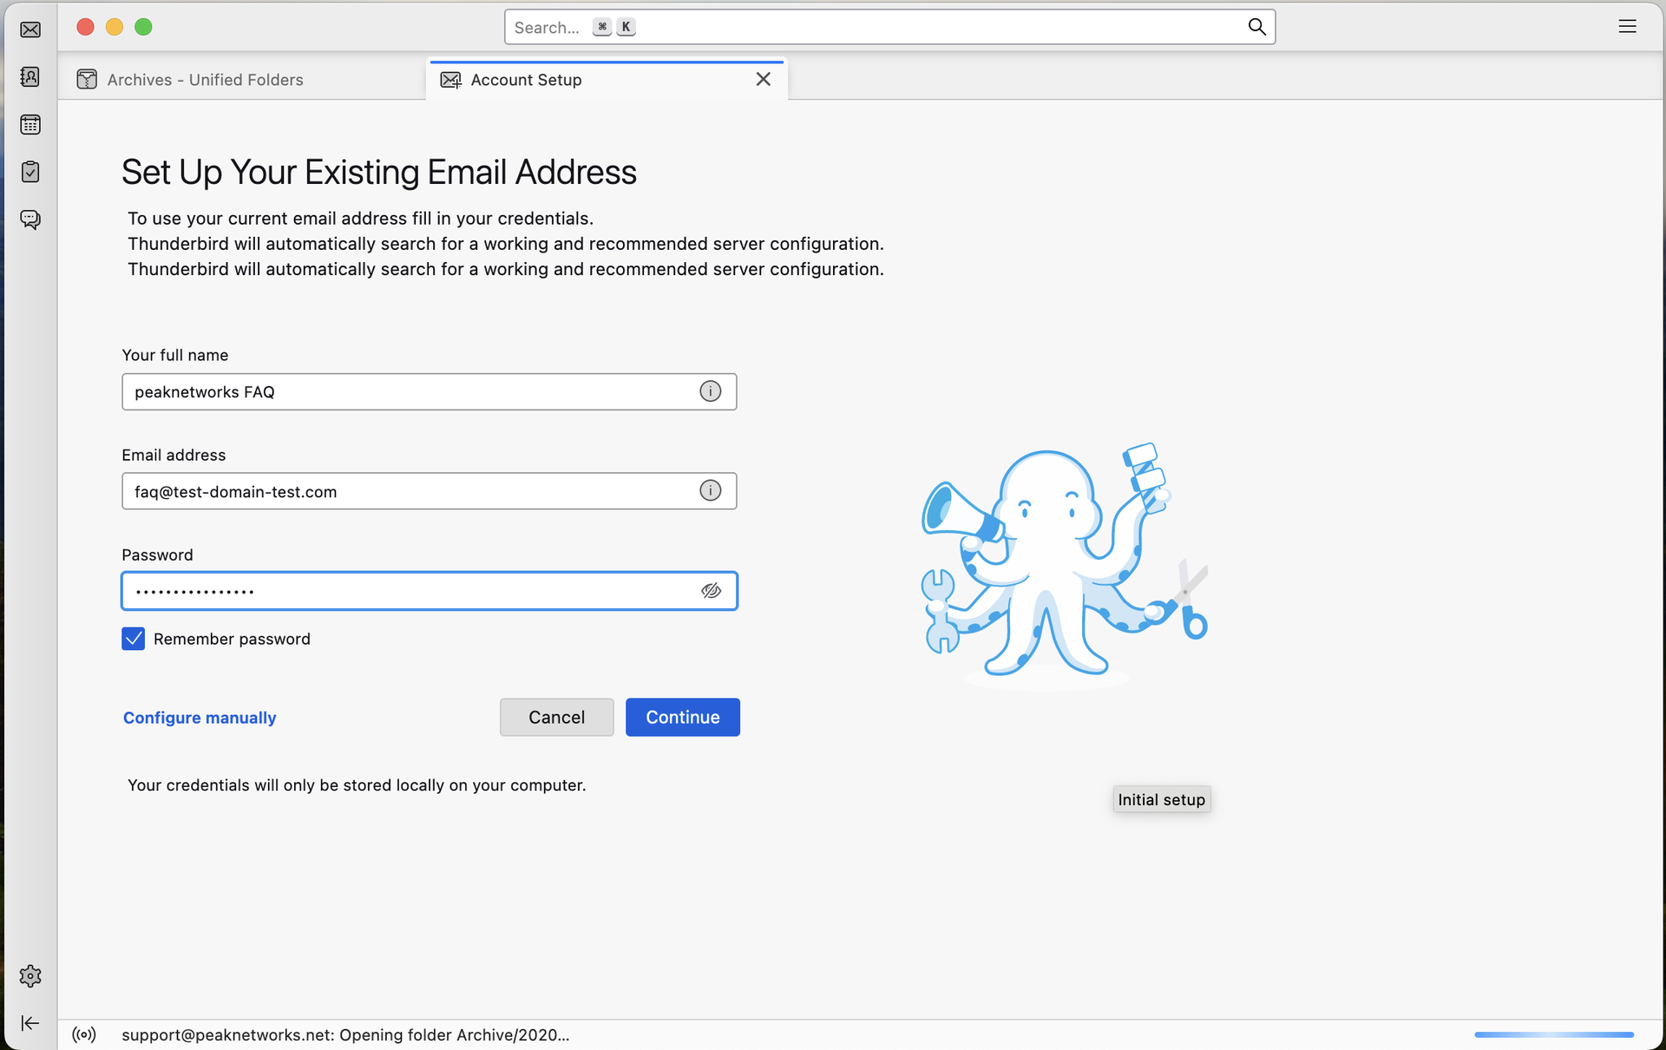Toggle password visibility eye icon
Screen dimensions: 1666x1050
coord(711,591)
